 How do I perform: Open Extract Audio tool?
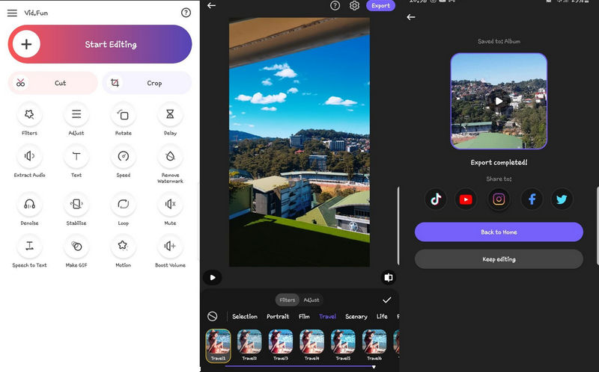pyautogui.click(x=29, y=156)
